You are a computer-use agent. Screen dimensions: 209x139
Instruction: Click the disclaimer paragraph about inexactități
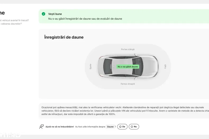coord(125,111)
